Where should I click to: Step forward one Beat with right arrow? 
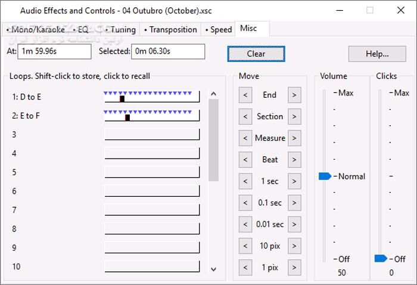(294, 160)
